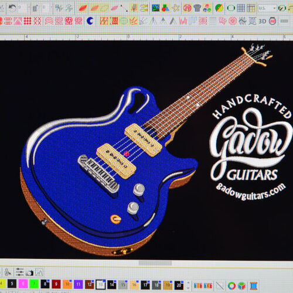
Task: Click the blue thread spool icon
Action: pyautogui.click(x=254, y=286)
